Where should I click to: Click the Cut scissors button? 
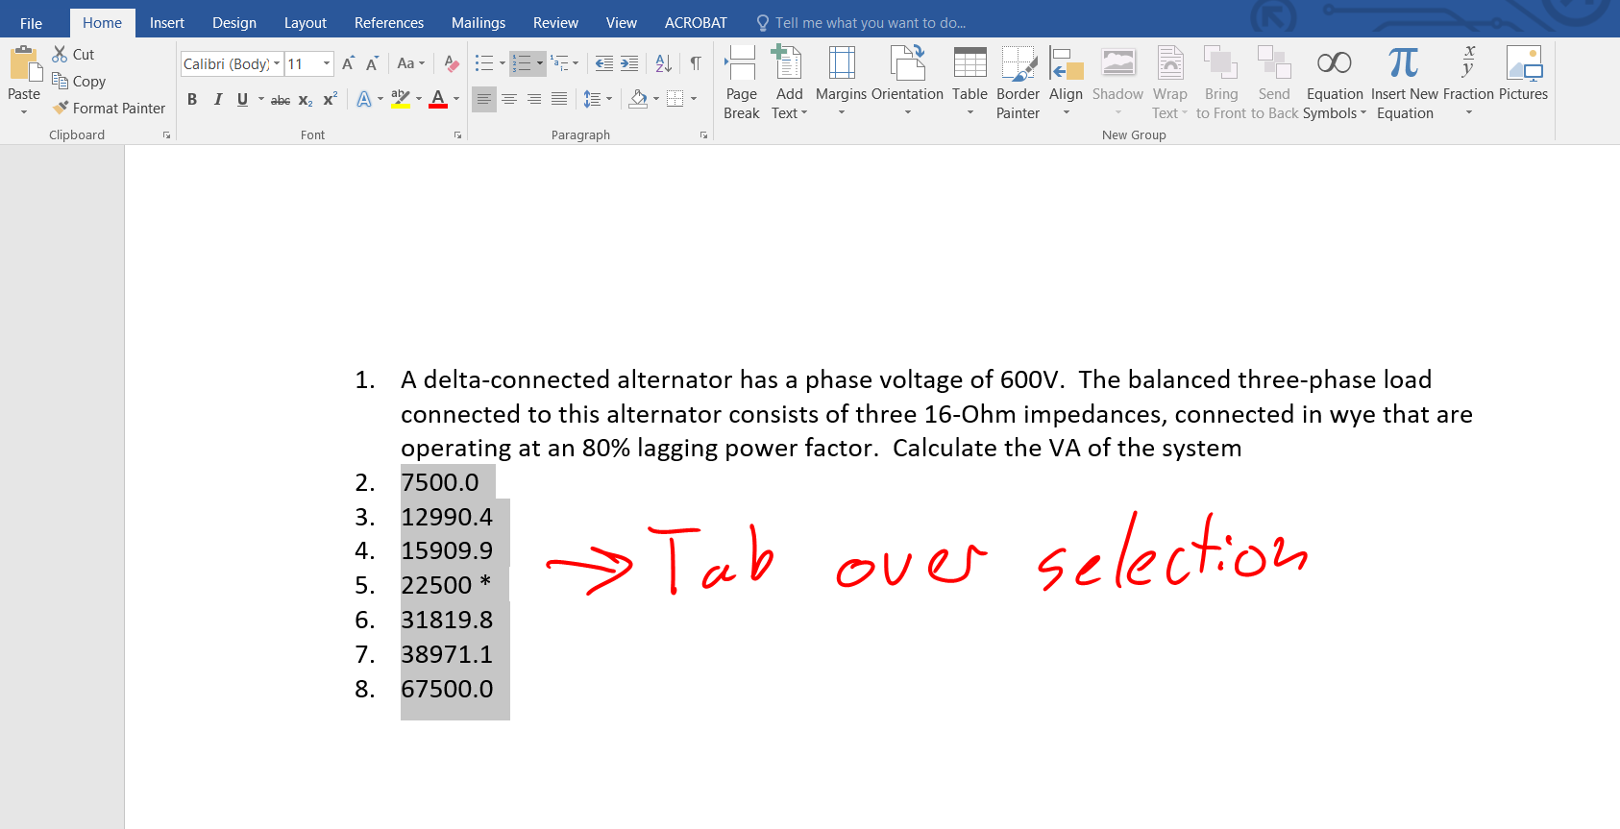pyautogui.click(x=73, y=55)
